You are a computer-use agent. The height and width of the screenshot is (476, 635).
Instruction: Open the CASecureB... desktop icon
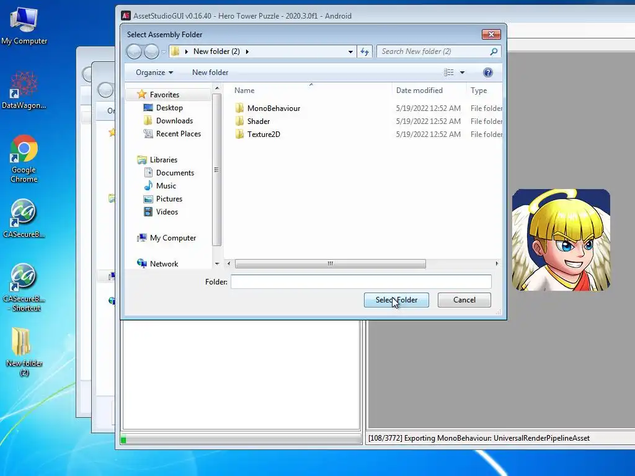pos(24,218)
